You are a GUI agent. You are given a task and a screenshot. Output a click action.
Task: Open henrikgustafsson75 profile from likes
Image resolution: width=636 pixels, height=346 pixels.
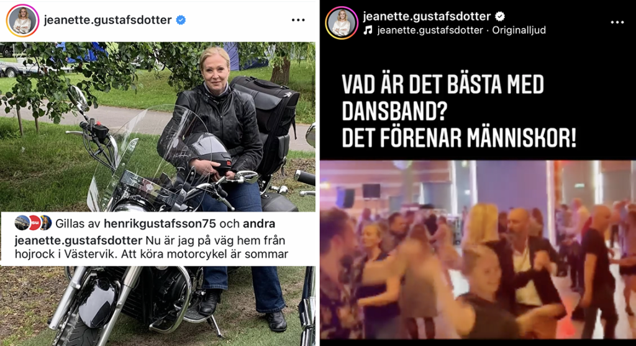[160, 223]
